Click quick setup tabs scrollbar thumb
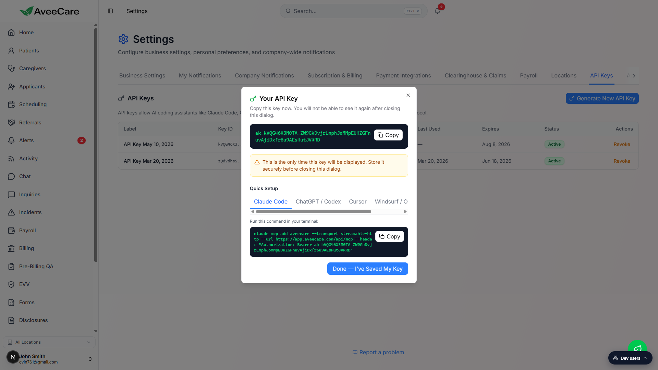The image size is (658, 370). click(x=314, y=212)
